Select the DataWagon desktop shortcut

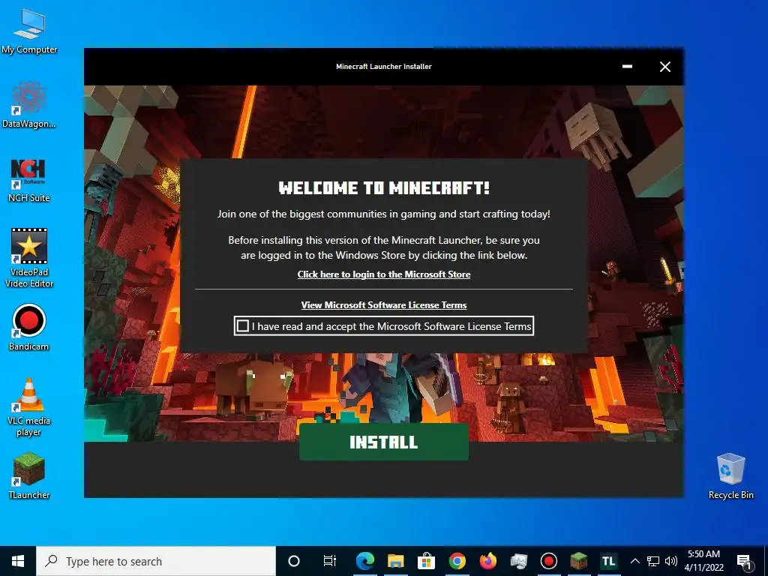(29, 105)
